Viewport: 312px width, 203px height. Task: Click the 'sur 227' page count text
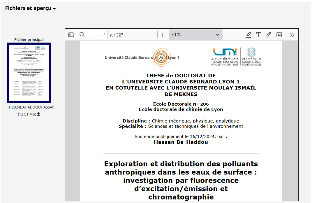point(116,35)
